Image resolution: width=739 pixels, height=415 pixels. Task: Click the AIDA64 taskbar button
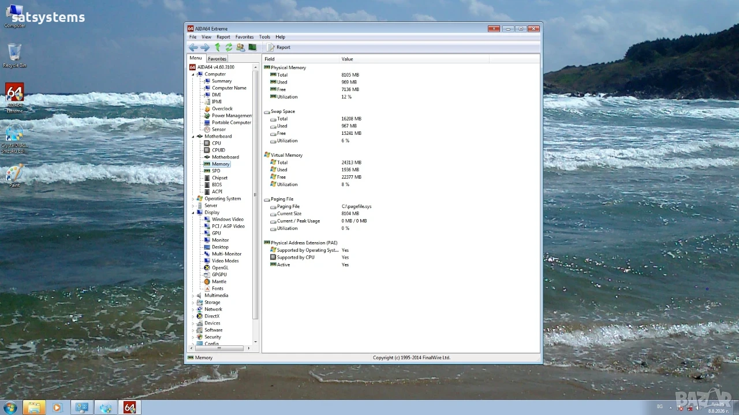[130, 408]
